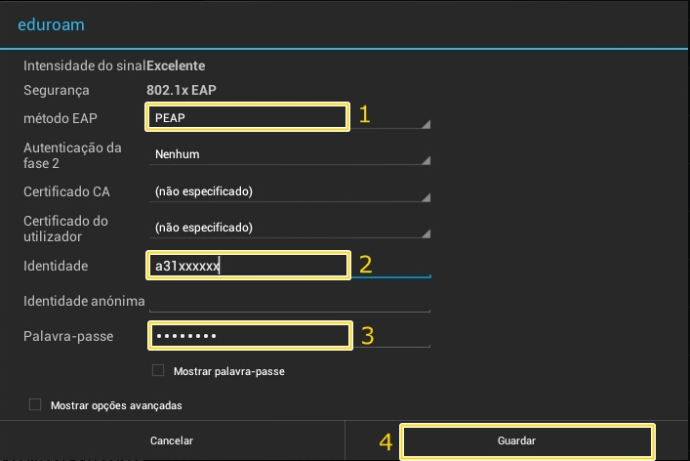Viewport: 690px width, 461px height.
Task: Toggle the Mostrar palavra-passe checkbox
Action: click(x=158, y=370)
